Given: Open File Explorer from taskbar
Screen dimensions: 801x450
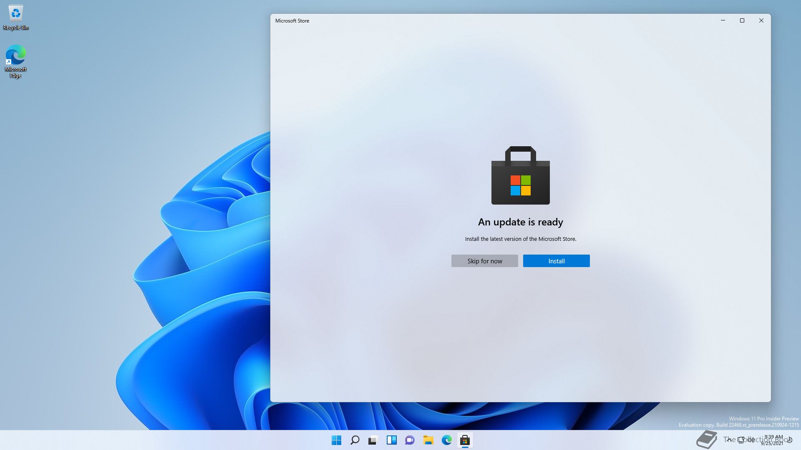Looking at the screenshot, I should pos(428,440).
